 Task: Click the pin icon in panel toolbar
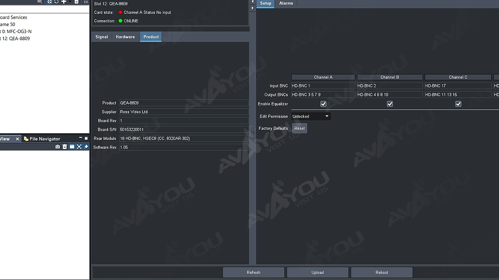pyautogui.click(x=86, y=147)
